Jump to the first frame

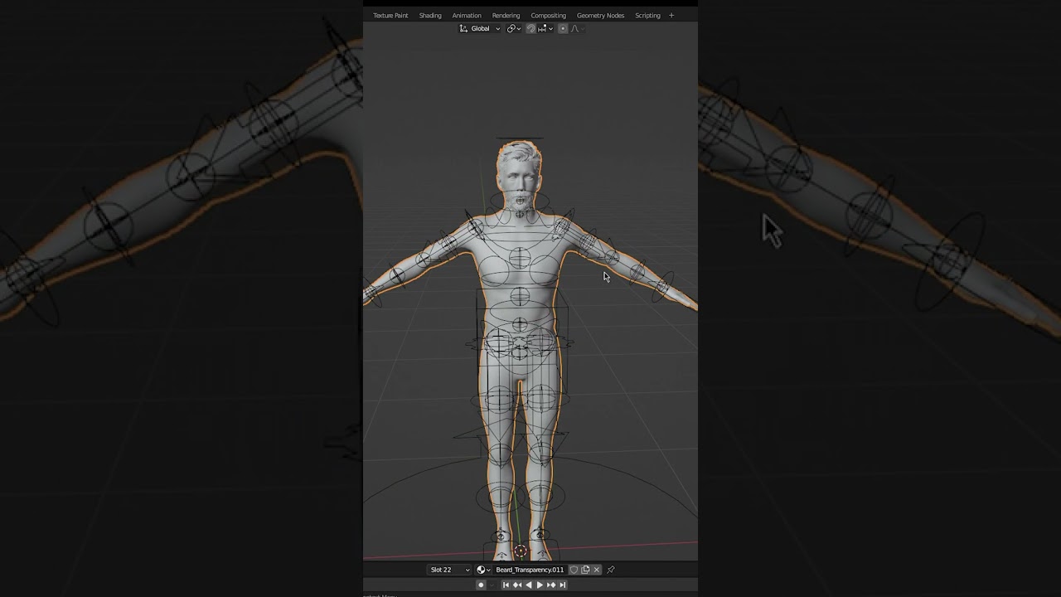click(506, 585)
